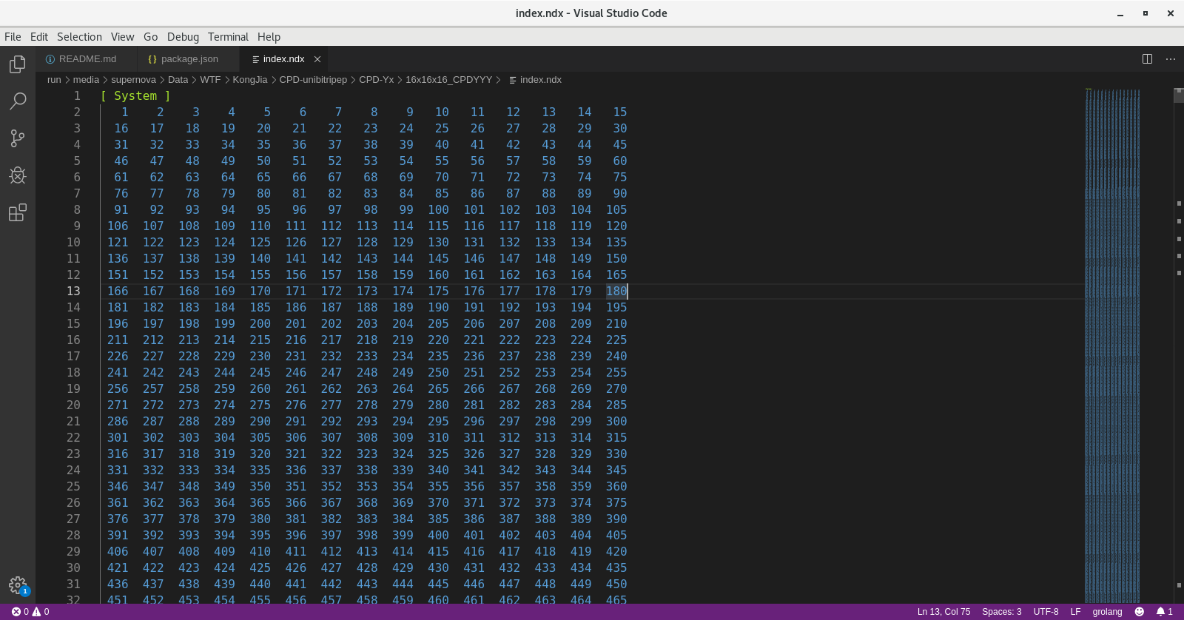Place cursor on number 400
Screen dimensions: 1184x620
coord(438,536)
